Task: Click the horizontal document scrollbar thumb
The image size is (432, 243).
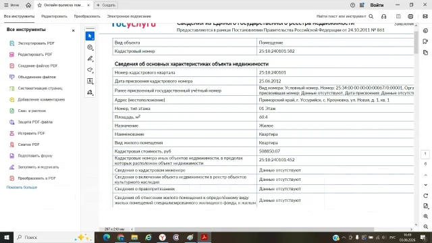Action: pos(254,230)
